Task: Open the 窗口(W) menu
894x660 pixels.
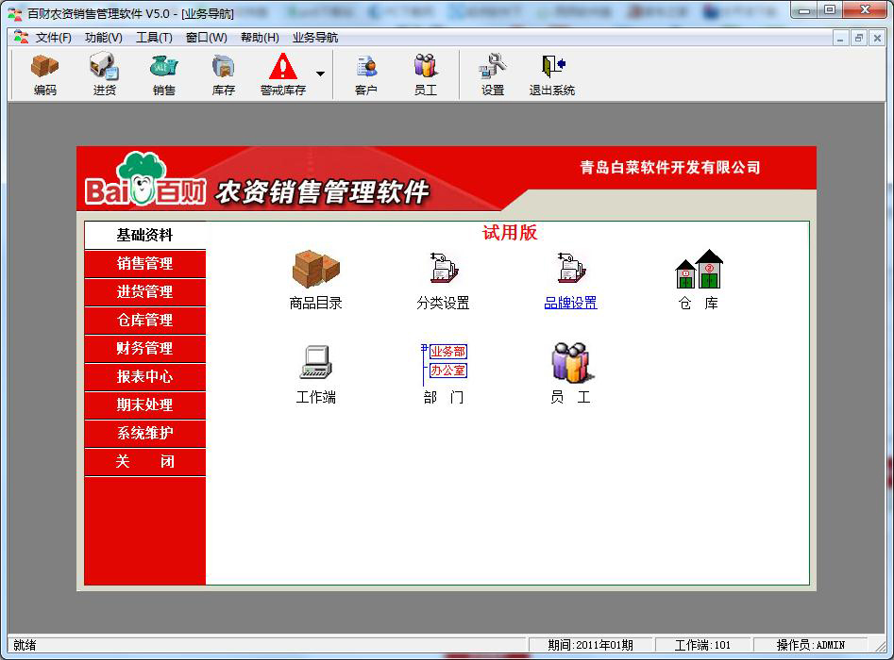Action: [x=207, y=38]
